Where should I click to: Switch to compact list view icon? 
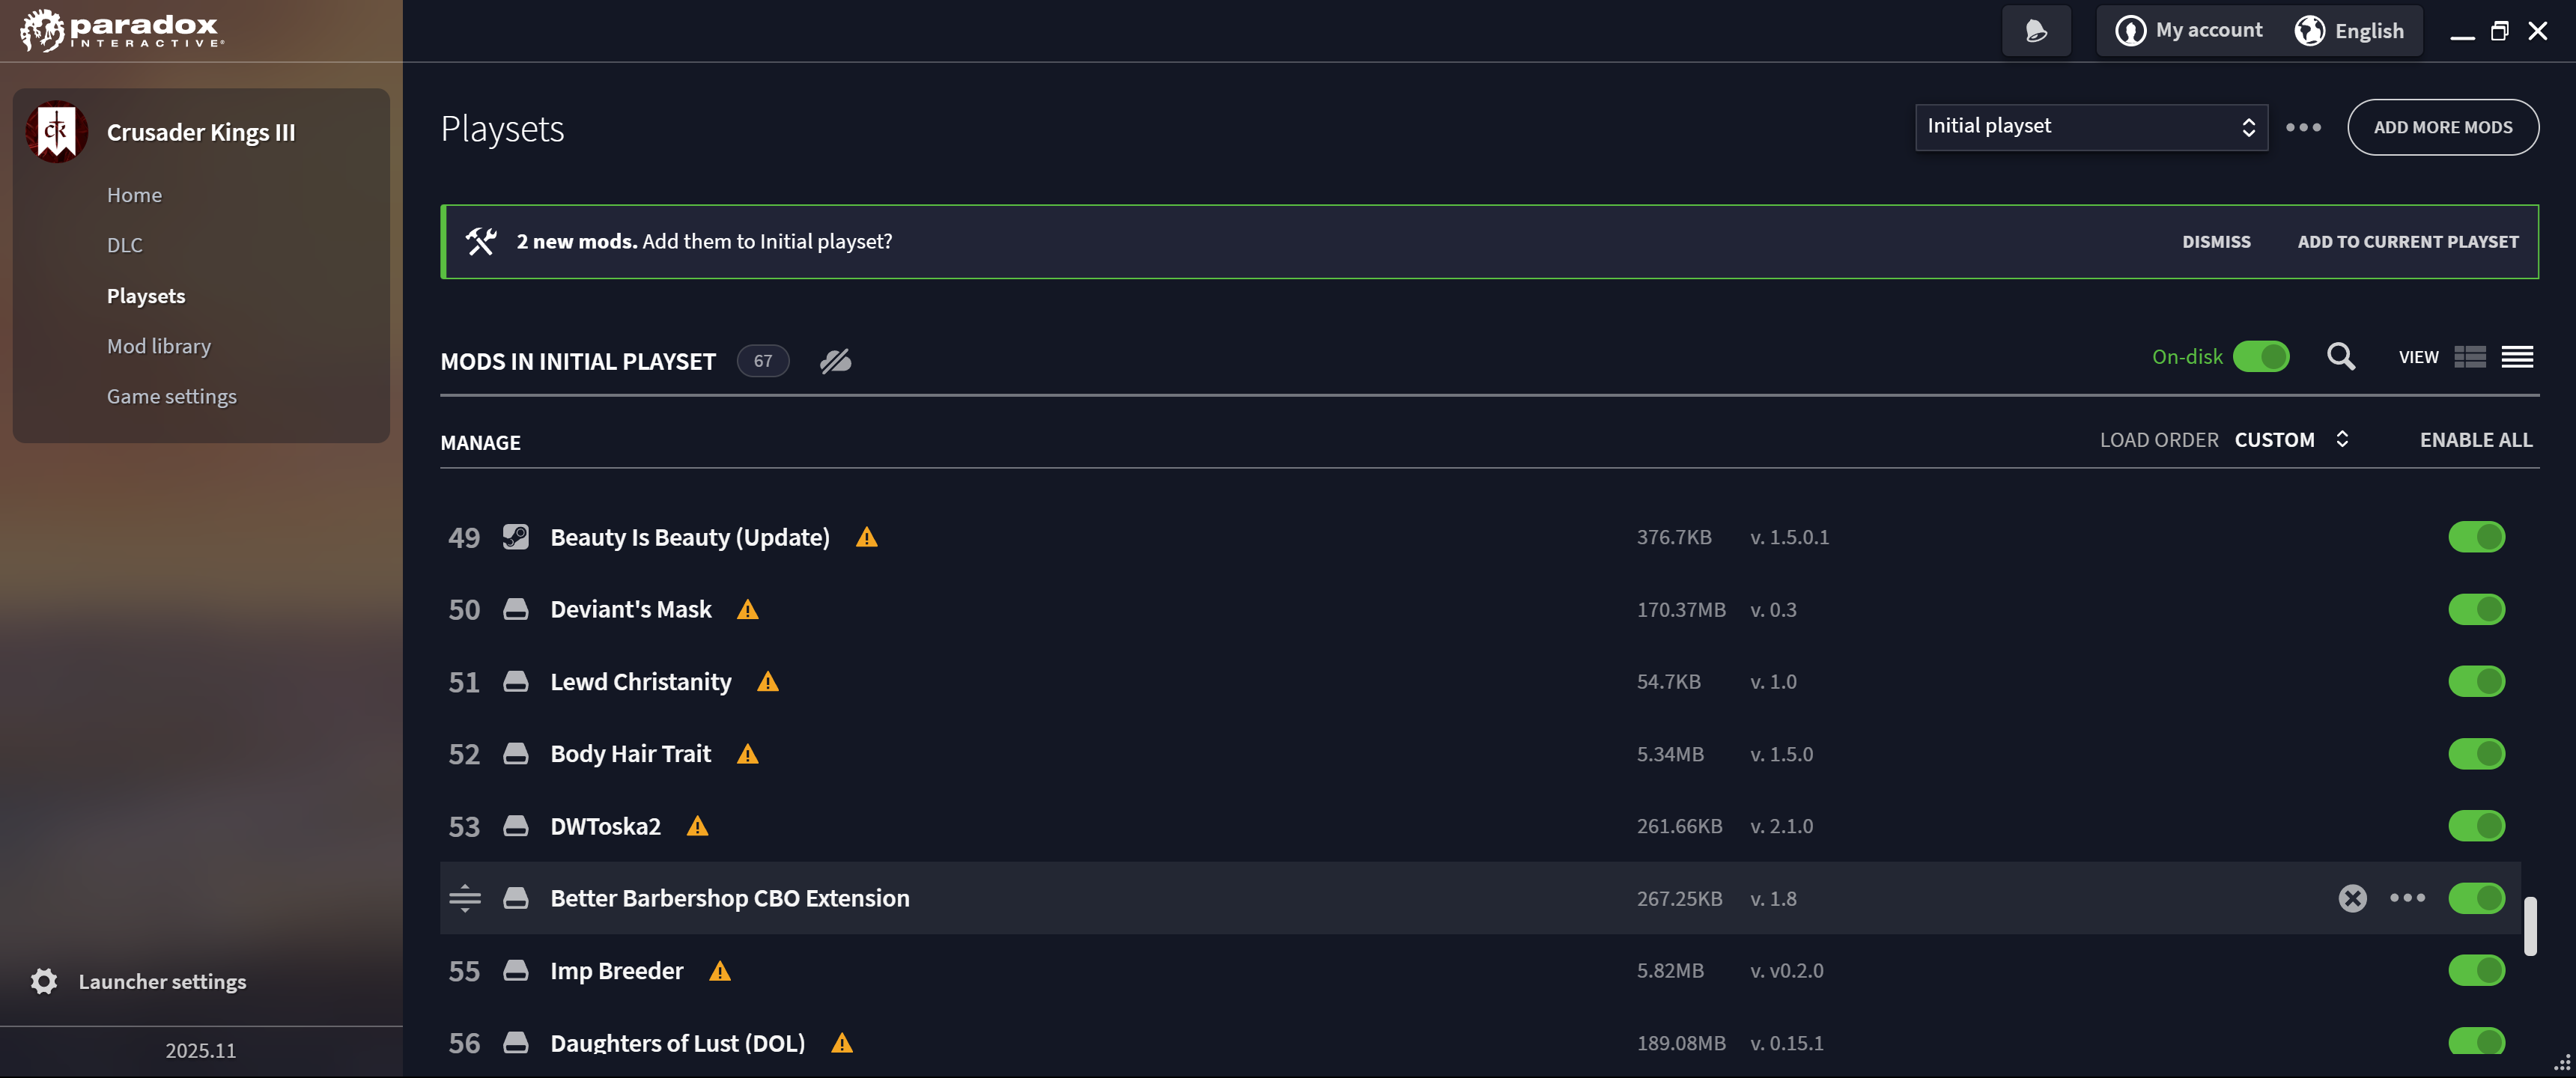coord(2517,357)
